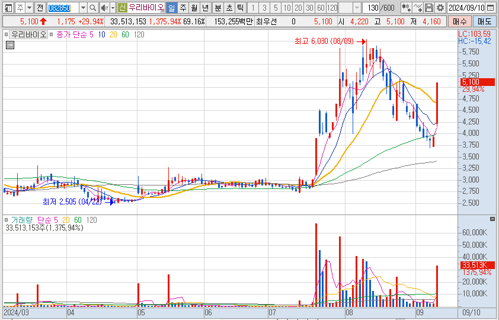Edit the bar count field showing 130
Viewport: 499px width, 320px height.
[x=371, y=8]
